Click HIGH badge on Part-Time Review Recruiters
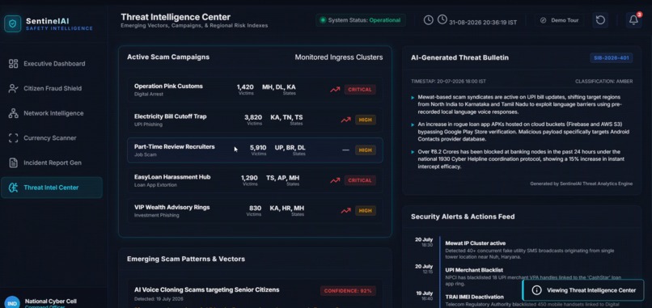 tap(366, 150)
